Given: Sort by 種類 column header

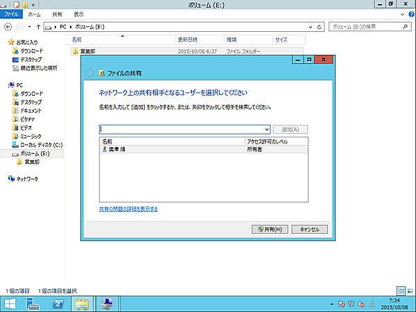Looking at the screenshot, I should [248, 40].
